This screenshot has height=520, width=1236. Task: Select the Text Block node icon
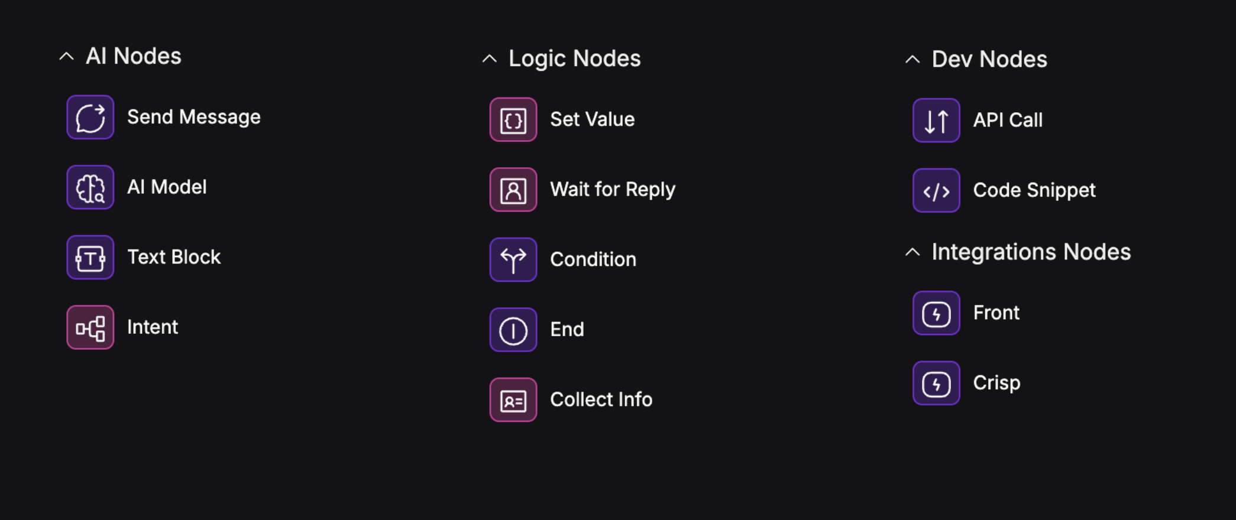click(x=90, y=257)
